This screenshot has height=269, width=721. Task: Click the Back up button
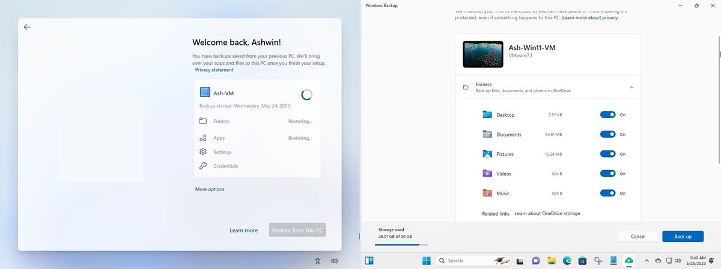(683, 236)
